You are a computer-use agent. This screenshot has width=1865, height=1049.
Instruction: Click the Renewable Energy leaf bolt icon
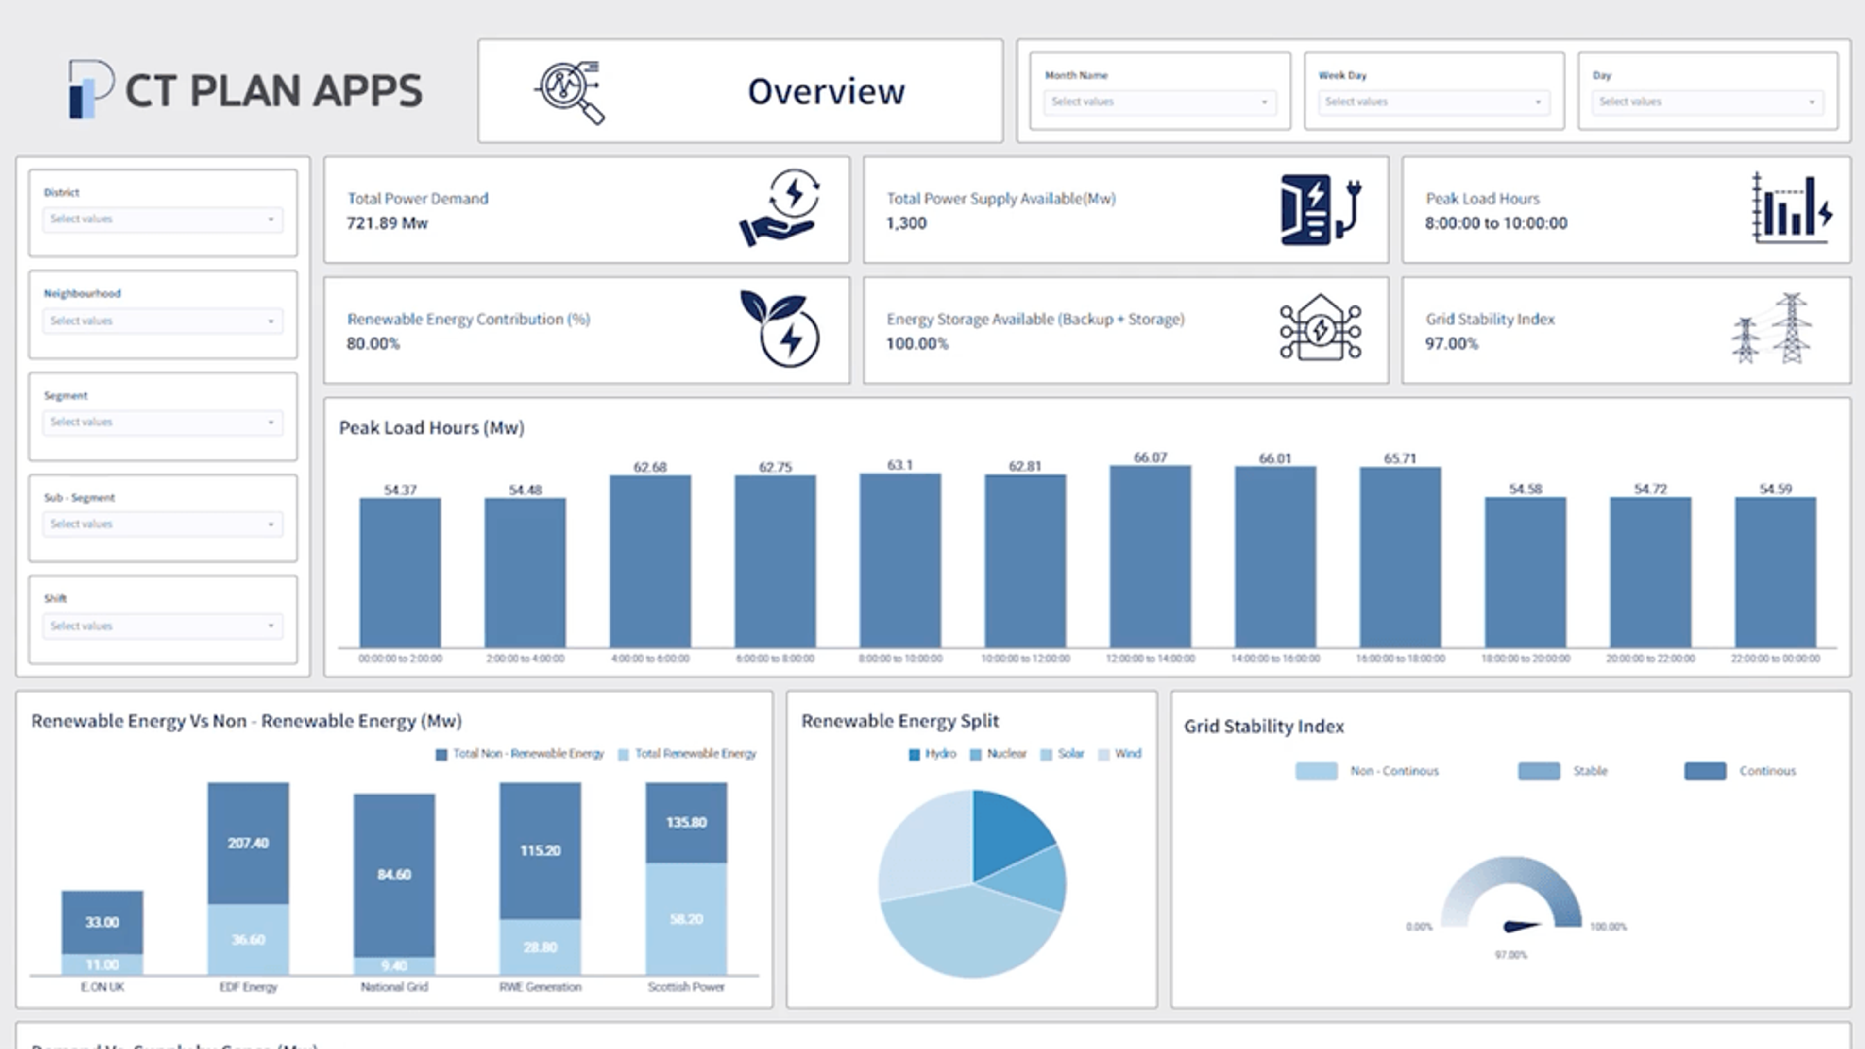[x=780, y=329]
